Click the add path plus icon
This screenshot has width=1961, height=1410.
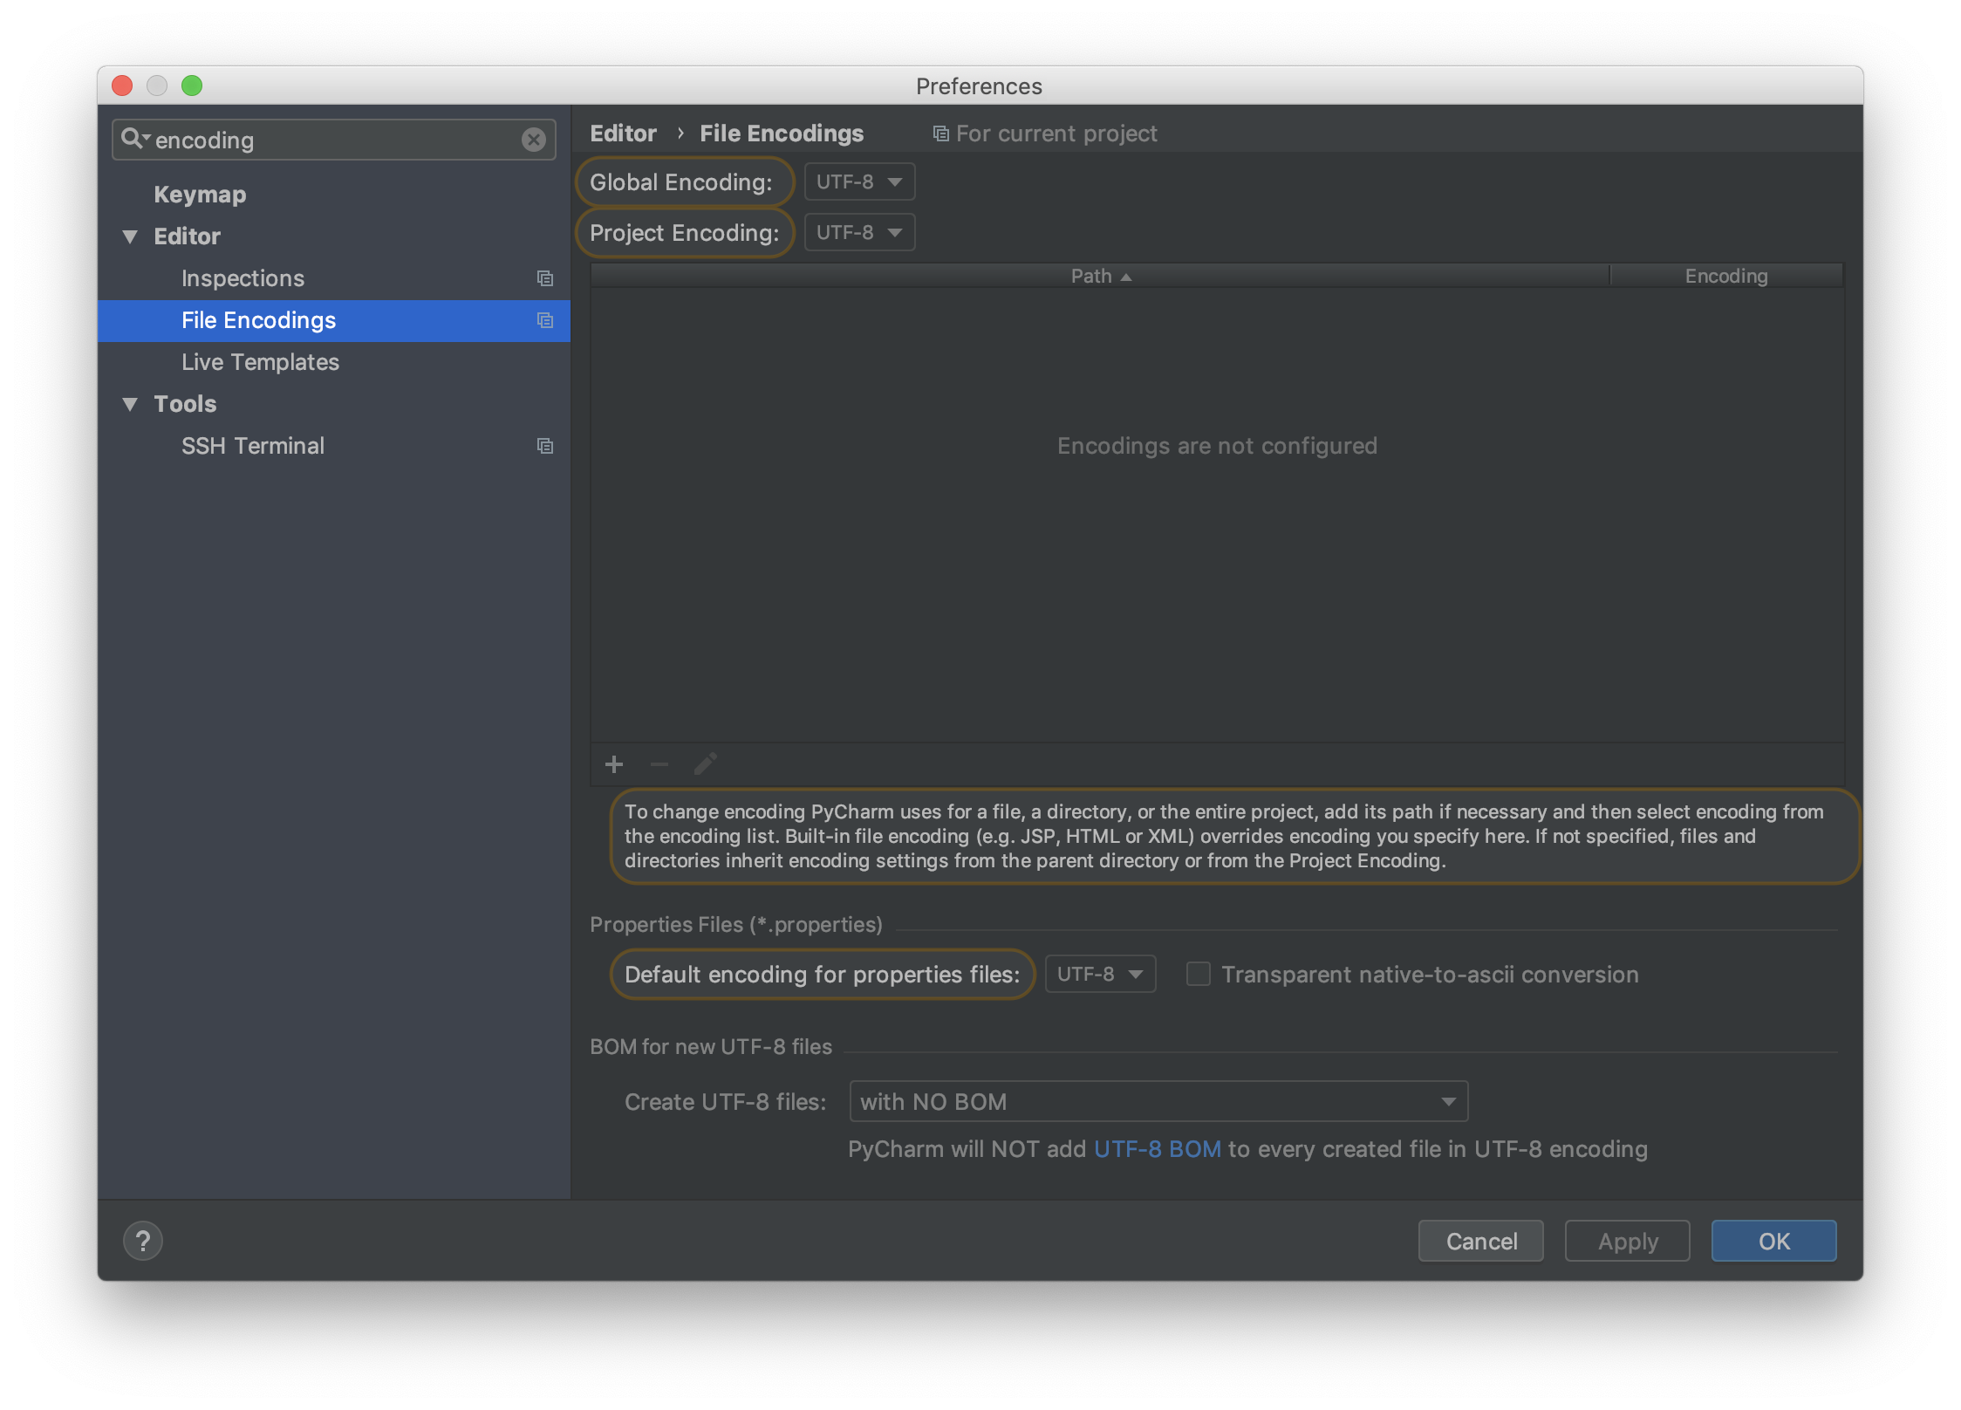(614, 765)
